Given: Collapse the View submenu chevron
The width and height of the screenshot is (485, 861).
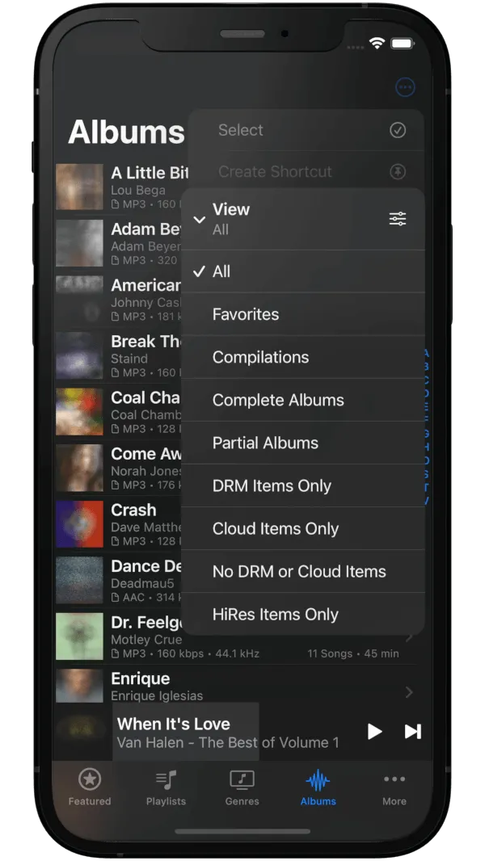Looking at the screenshot, I should pos(200,220).
